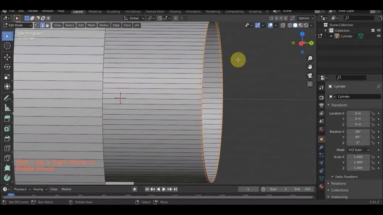
Task: Open the viewport shading options dropdown
Action: point(311,25)
